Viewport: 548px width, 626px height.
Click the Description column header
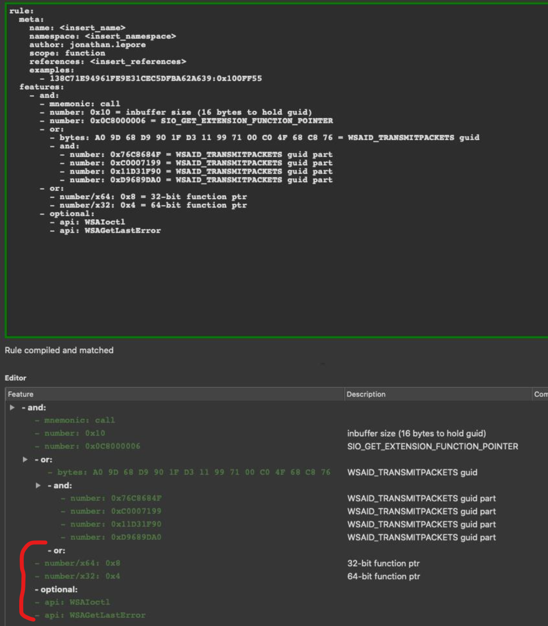pos(437,394)
